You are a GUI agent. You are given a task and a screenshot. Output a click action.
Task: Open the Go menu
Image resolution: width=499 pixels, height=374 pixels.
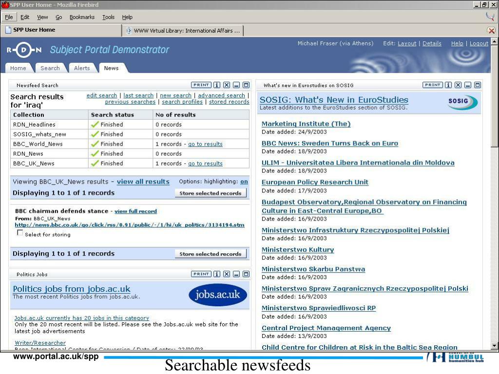pyautogui.click(x=59, y=17)
